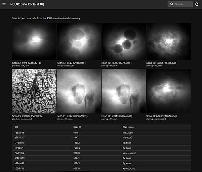The image size is (202, 172).
Task: View the Scan ID 57941 image
Action: tap(79, 91)
